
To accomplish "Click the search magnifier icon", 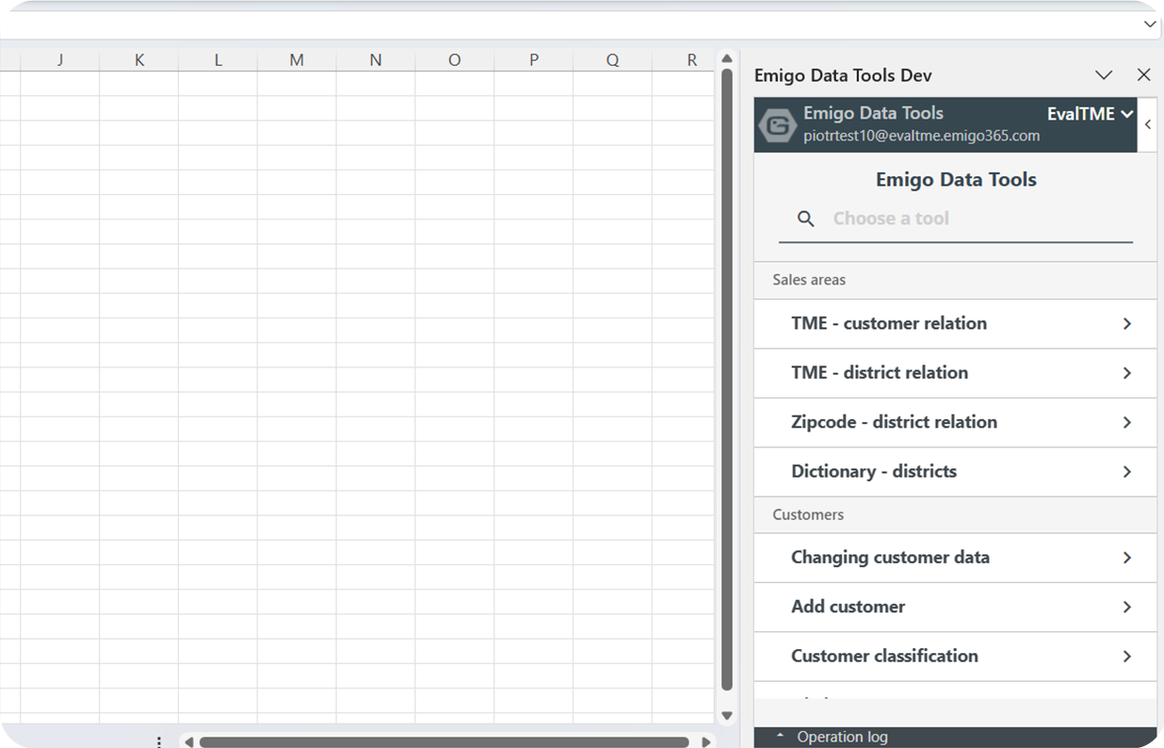I will (806, 219).
